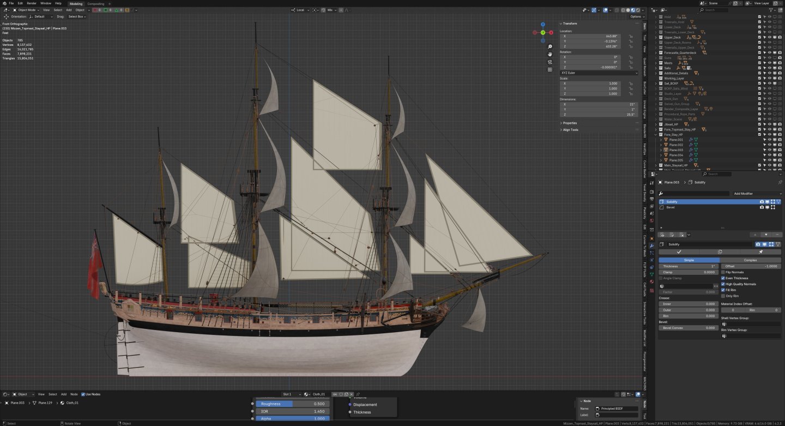The height and width of the screenshot is (426, 785).
Task: Click the Rotation Z field
Action: 590,67
